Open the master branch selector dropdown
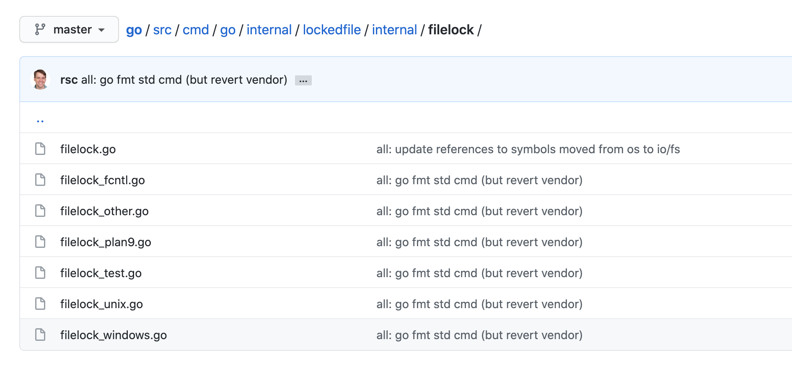Screen dimensions: 792x381 point(69,29)
